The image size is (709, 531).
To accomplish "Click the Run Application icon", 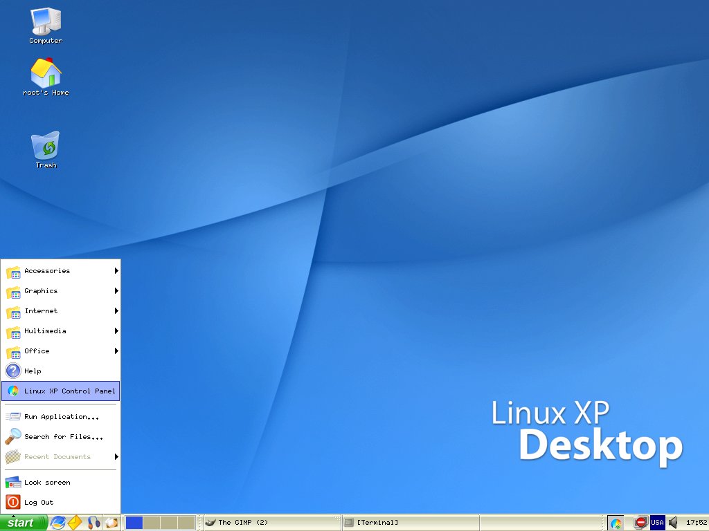I will (x=13, y=417).
